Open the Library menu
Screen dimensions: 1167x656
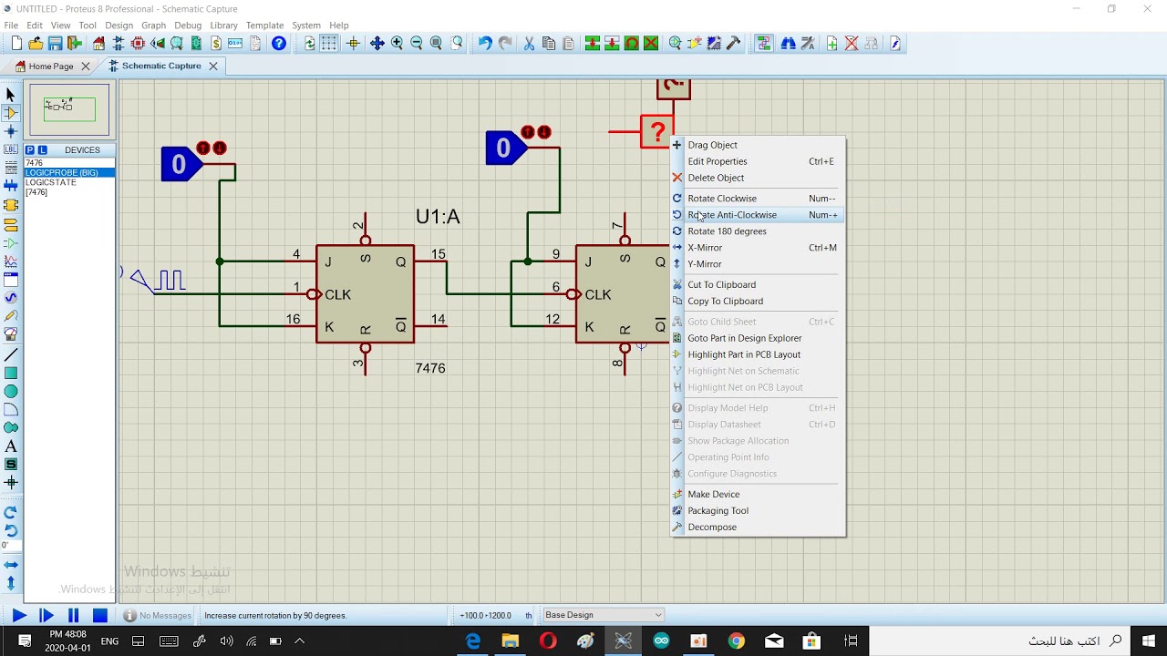pyautogui.click(x=223, y=26)
